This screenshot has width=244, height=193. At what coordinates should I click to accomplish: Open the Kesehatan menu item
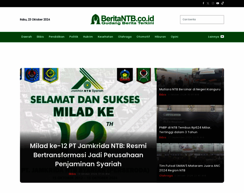pos(105,37)
